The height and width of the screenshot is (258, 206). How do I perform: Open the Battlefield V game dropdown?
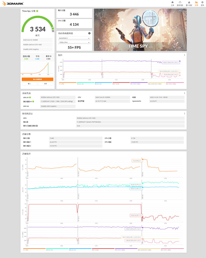(x=74, y=38)
